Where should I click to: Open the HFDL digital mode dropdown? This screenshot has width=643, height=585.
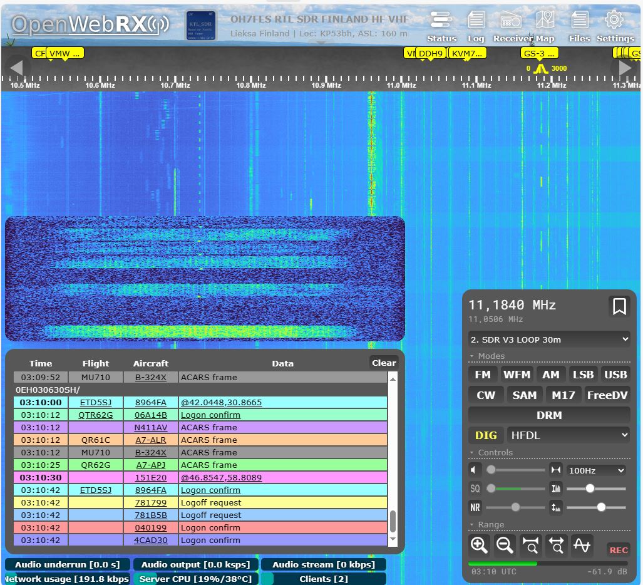tap(568, 435)
